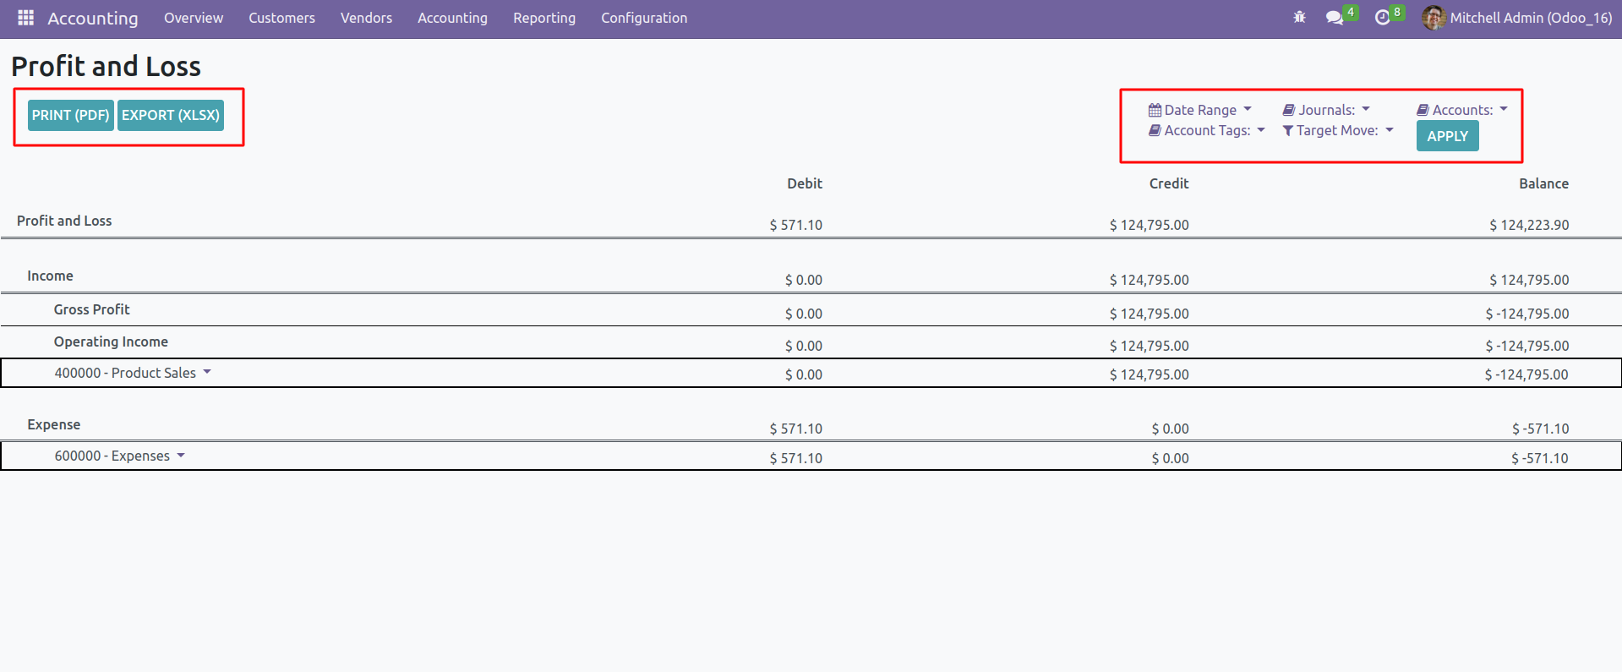Open the Reporting menu

(x=543, y=18)
